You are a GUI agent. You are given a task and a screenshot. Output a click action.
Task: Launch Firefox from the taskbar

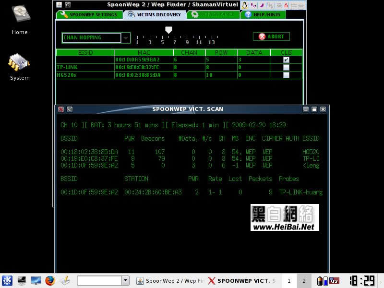(50, 281)
